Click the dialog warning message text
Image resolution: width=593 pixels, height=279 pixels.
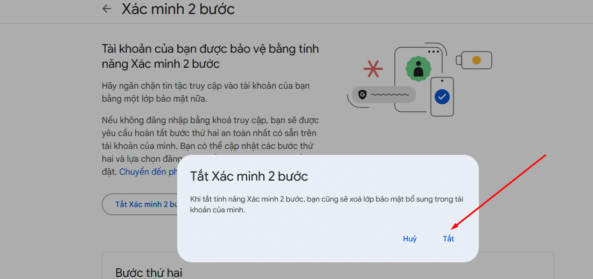(x=326, y=204)
